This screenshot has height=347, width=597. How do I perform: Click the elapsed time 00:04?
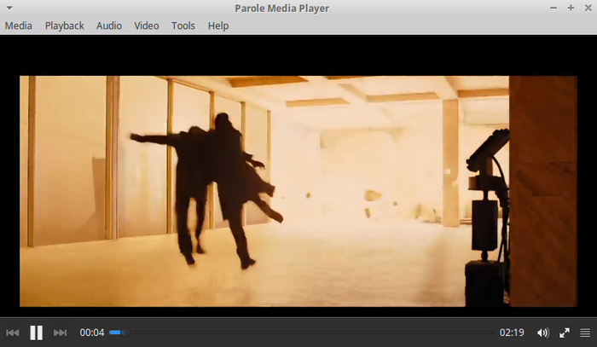tap(92, 333)
